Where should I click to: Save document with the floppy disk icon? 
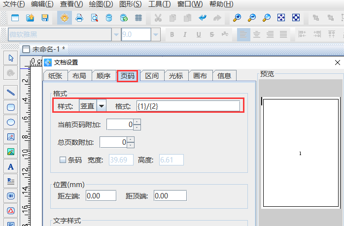[45, 18]
